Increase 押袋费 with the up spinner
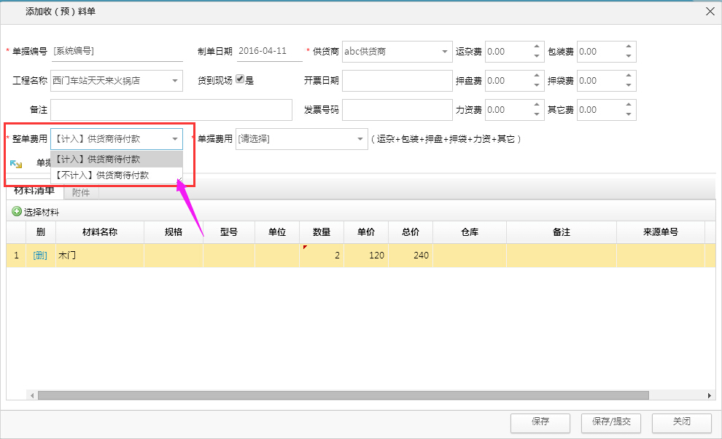This screenshot has width=722, height=439. (629, 76)
